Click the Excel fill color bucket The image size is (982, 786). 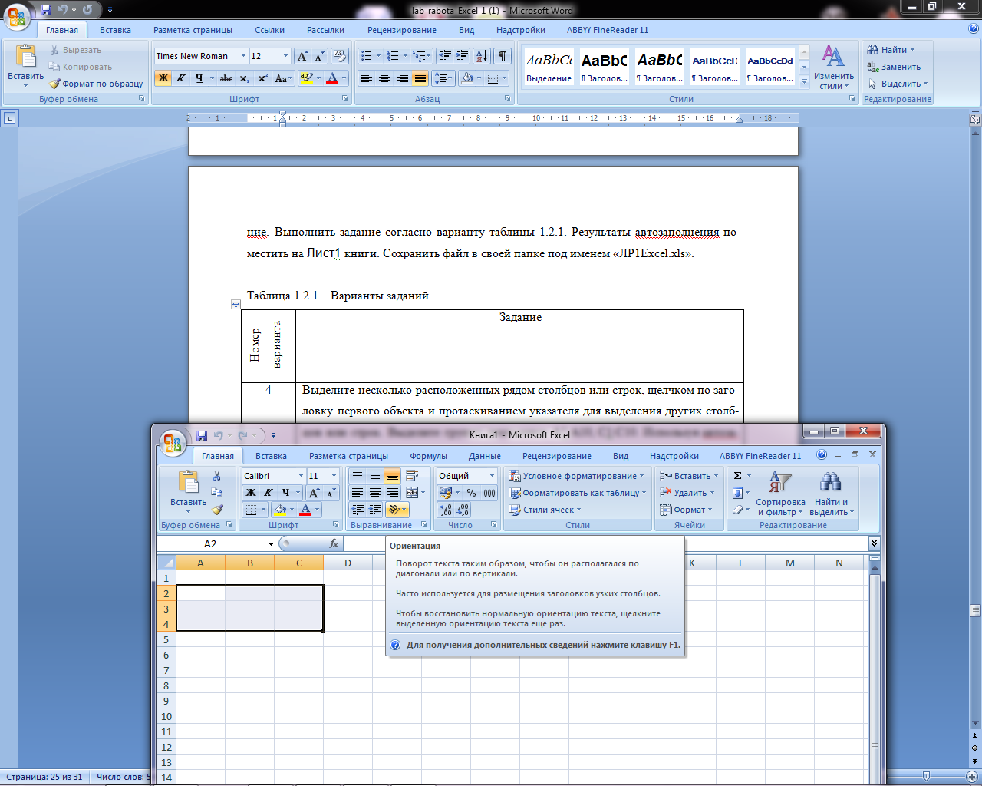coord(280,510)
